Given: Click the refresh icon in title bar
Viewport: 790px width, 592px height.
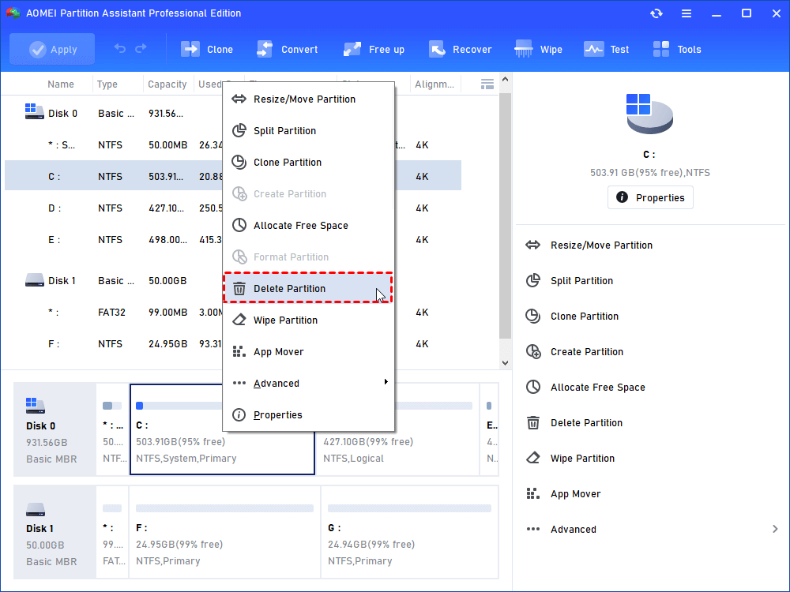Looking at the screenshot, I should point(656,13).
